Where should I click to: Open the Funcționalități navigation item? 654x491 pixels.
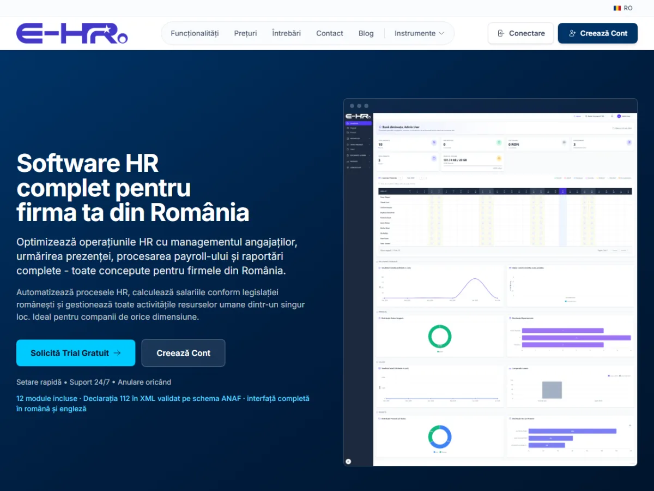pyautogui.click(x=195, y=33)
